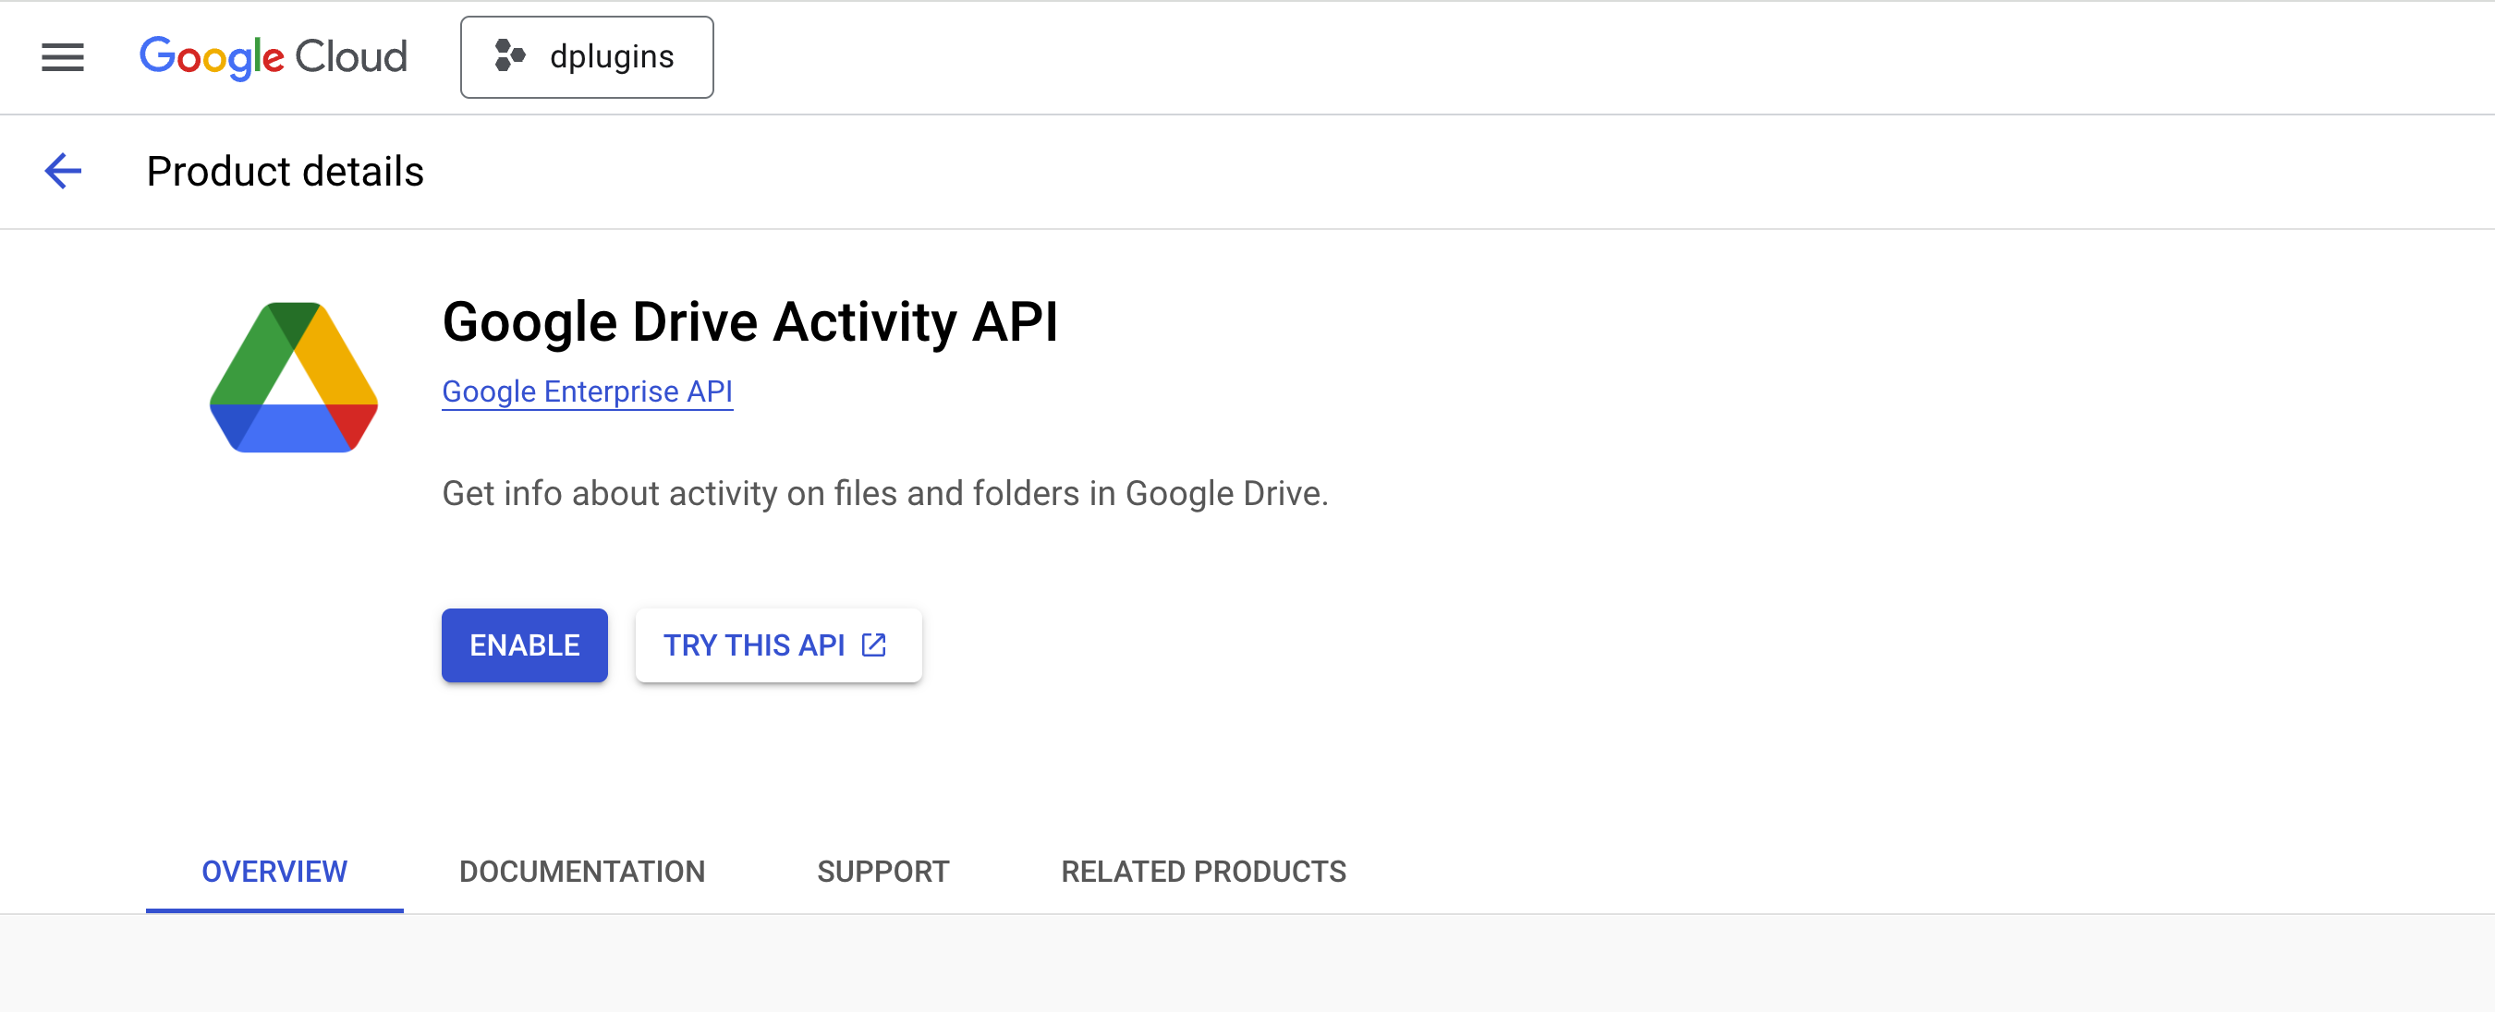Click the Google Drive logo image
The image size is (2495, 1012).
click(x=294, y=378)
